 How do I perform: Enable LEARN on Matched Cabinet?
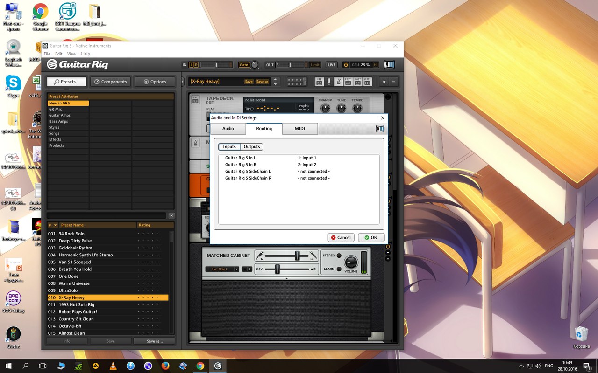point(339,269)
